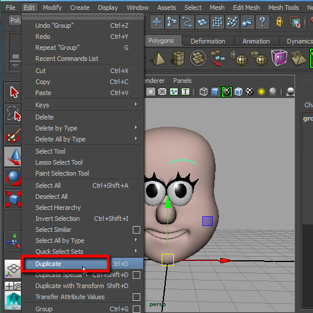Click the blue planar move manipulator handle
Screen dimensions: 313x313
[x=208, y=221]
